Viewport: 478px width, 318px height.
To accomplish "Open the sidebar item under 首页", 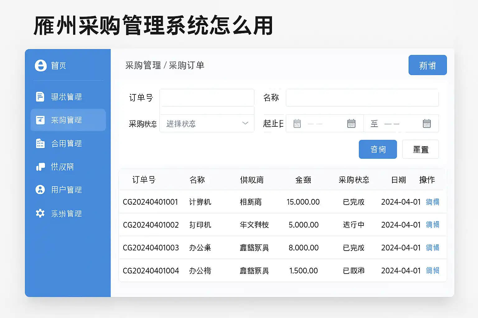I will [68, 97].
